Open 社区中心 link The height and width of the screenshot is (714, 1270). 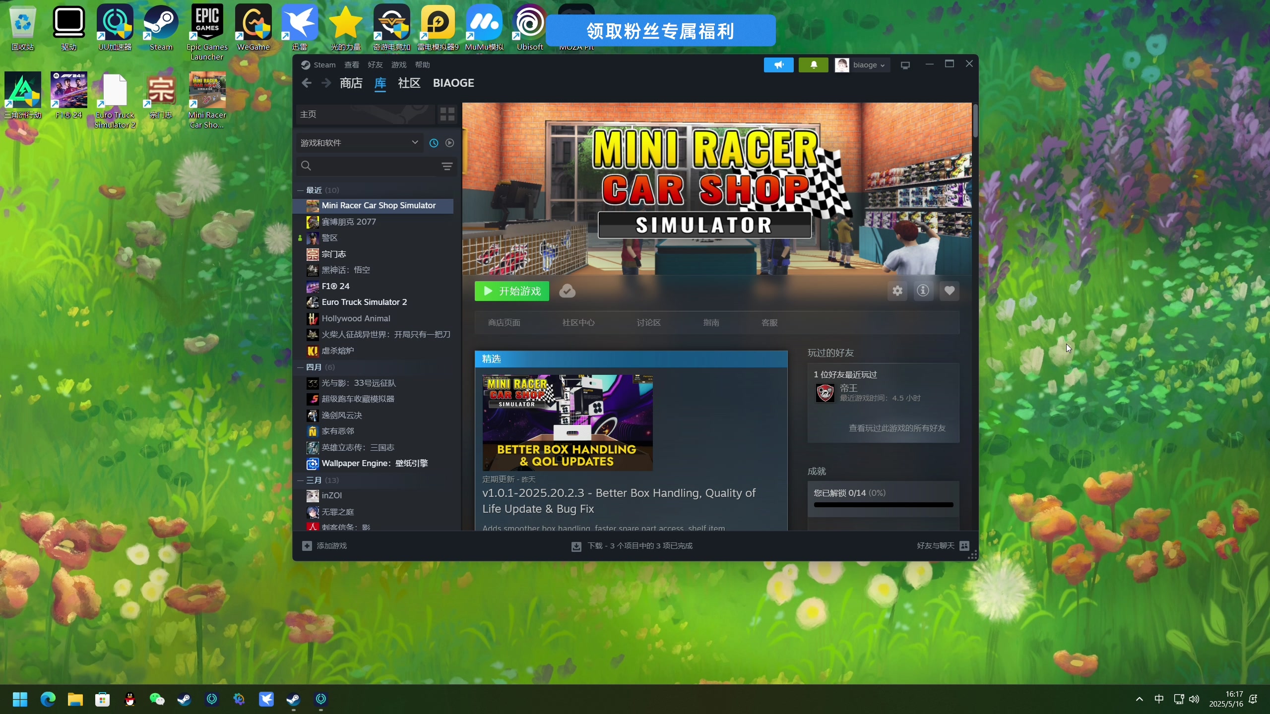coord(578,323)
